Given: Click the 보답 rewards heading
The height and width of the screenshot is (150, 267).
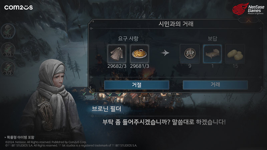Looking at the screenshot, I should pos(212,39).
